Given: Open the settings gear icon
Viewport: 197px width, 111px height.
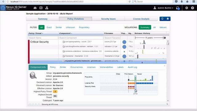Looking at the screenshot, I should point(187,8).
